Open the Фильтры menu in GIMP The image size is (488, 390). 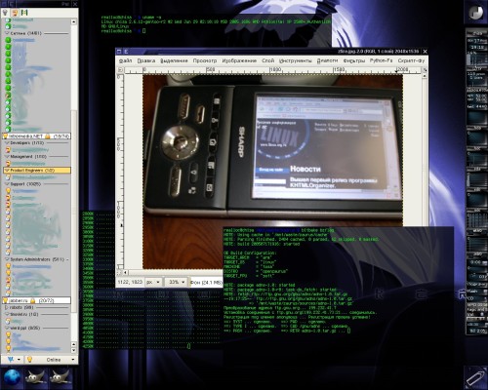coord(354,60)
